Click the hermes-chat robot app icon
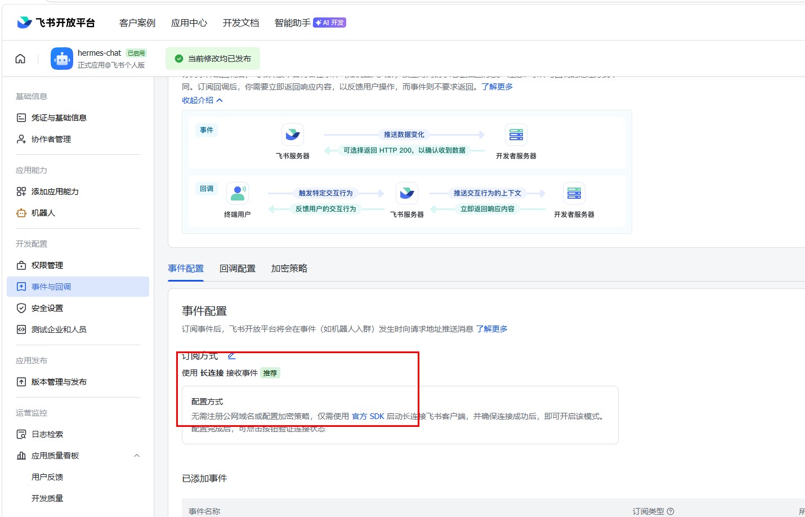This screenshot has width=805, height=517. [x=62, y=59]
